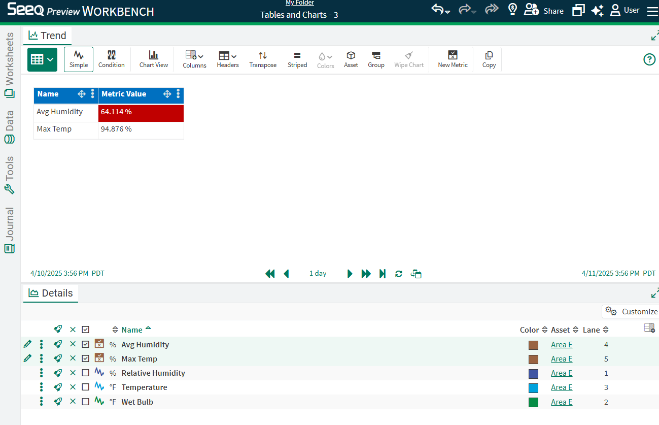Expand the green table view dropdown

42,59
